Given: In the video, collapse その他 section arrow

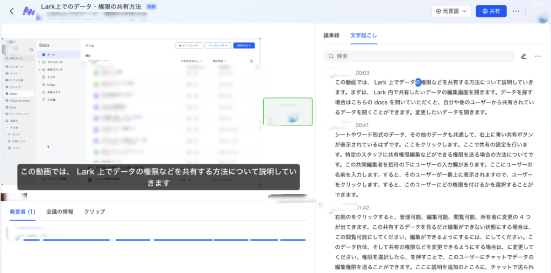Looking at the screenshot, I should point(7,128).
